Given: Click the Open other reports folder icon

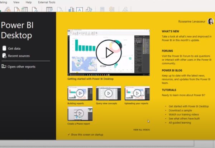Looking at the screenshot, I should 4,66.
